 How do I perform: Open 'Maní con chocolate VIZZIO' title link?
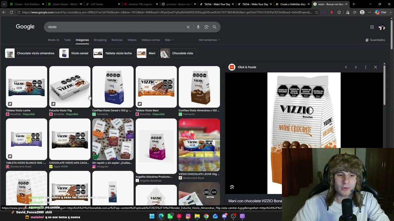tap(255, 201)
